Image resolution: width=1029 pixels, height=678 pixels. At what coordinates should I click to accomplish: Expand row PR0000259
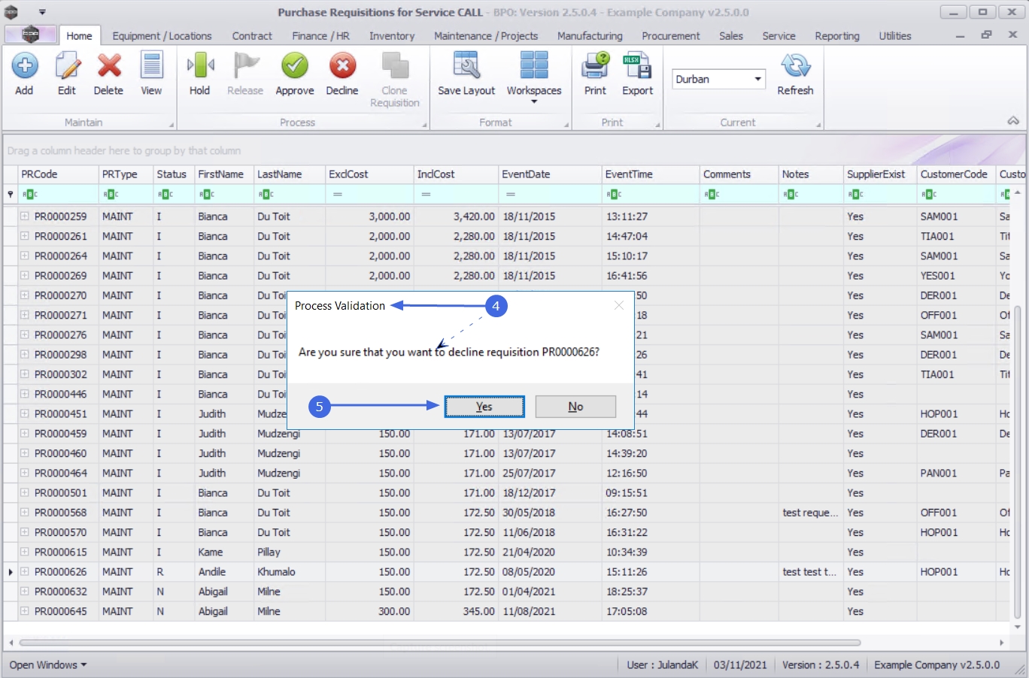point(24,216)
